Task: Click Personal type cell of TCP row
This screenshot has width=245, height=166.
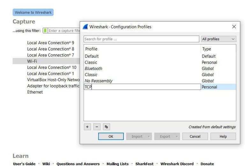Action: pos(219,87)
